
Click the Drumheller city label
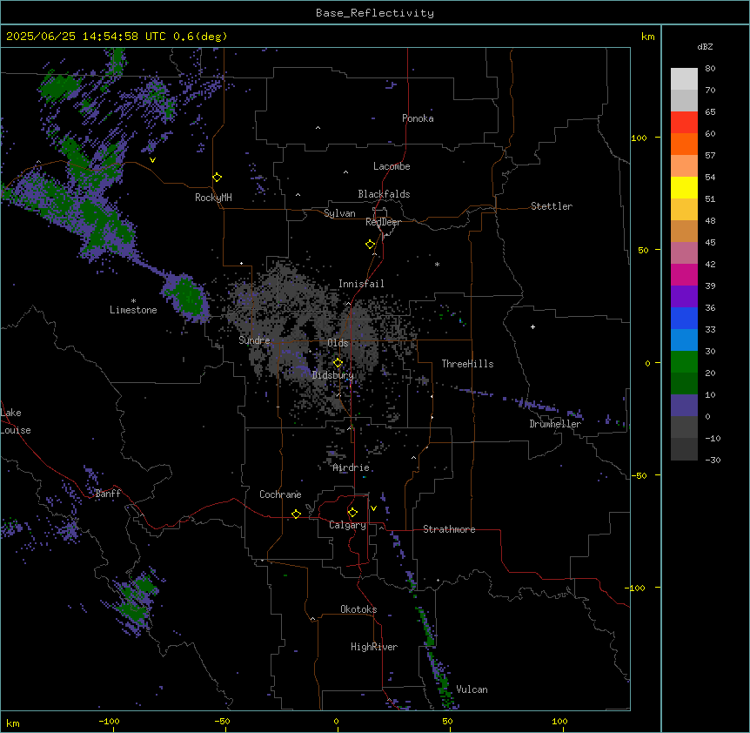(555, 424)
